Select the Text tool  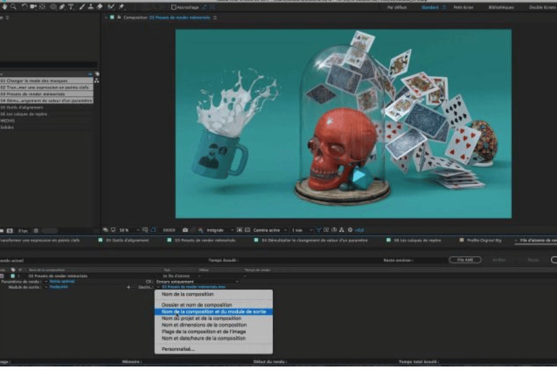[x=71, y=7]
